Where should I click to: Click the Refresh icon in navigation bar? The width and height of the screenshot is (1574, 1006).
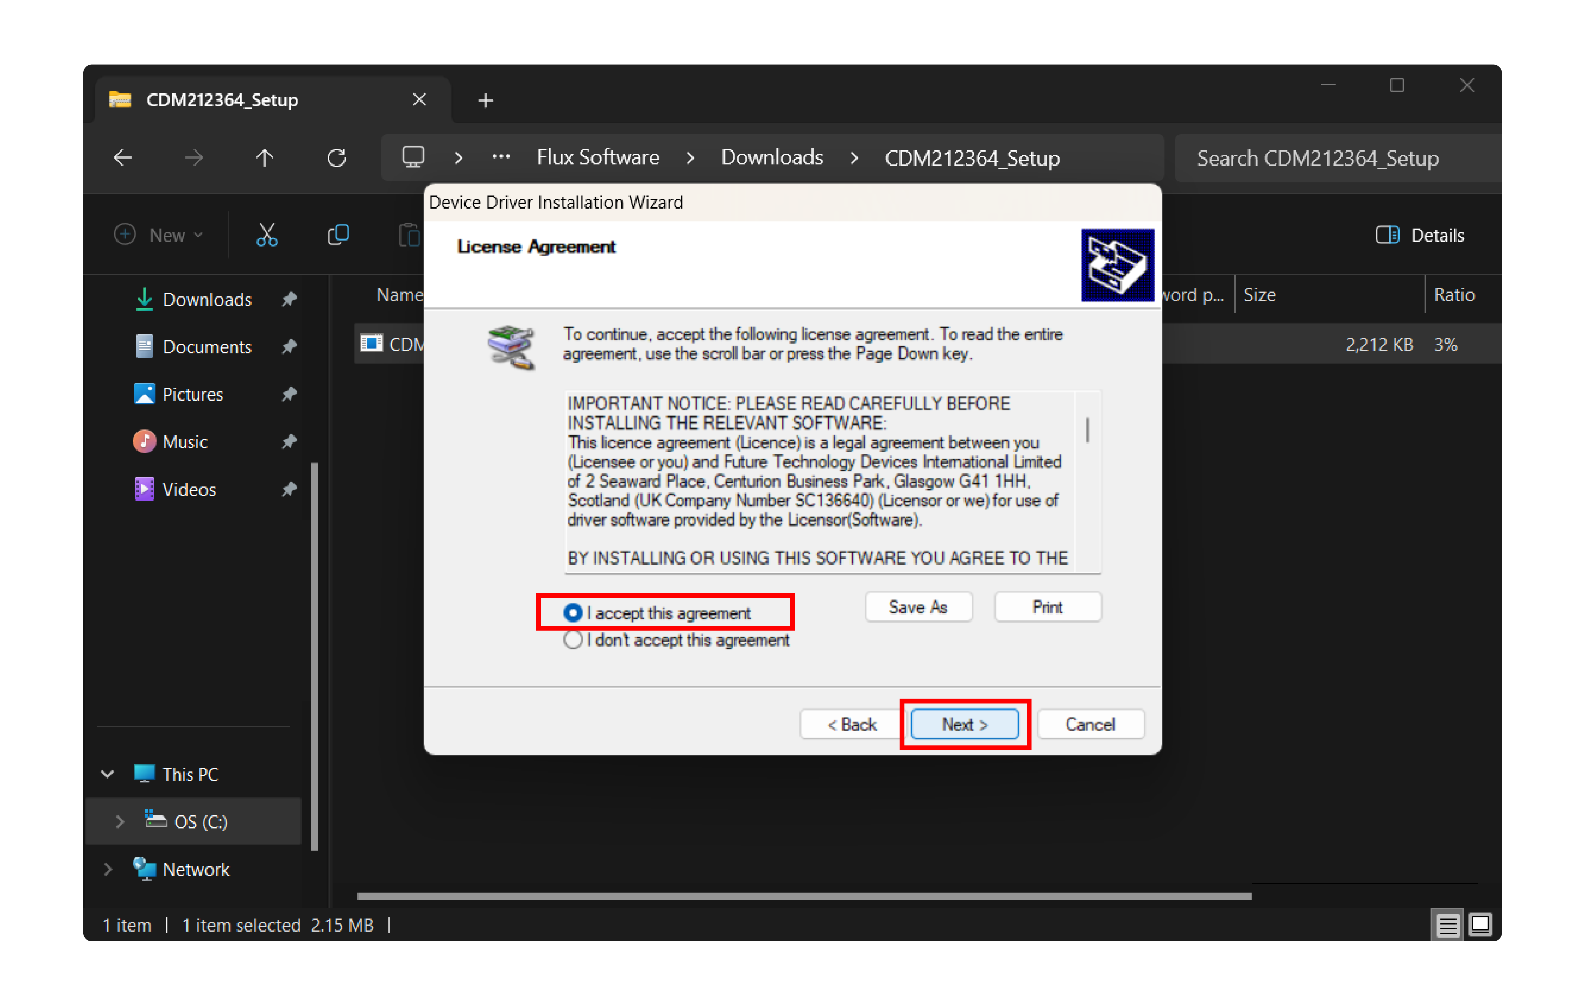click(336, 157)
